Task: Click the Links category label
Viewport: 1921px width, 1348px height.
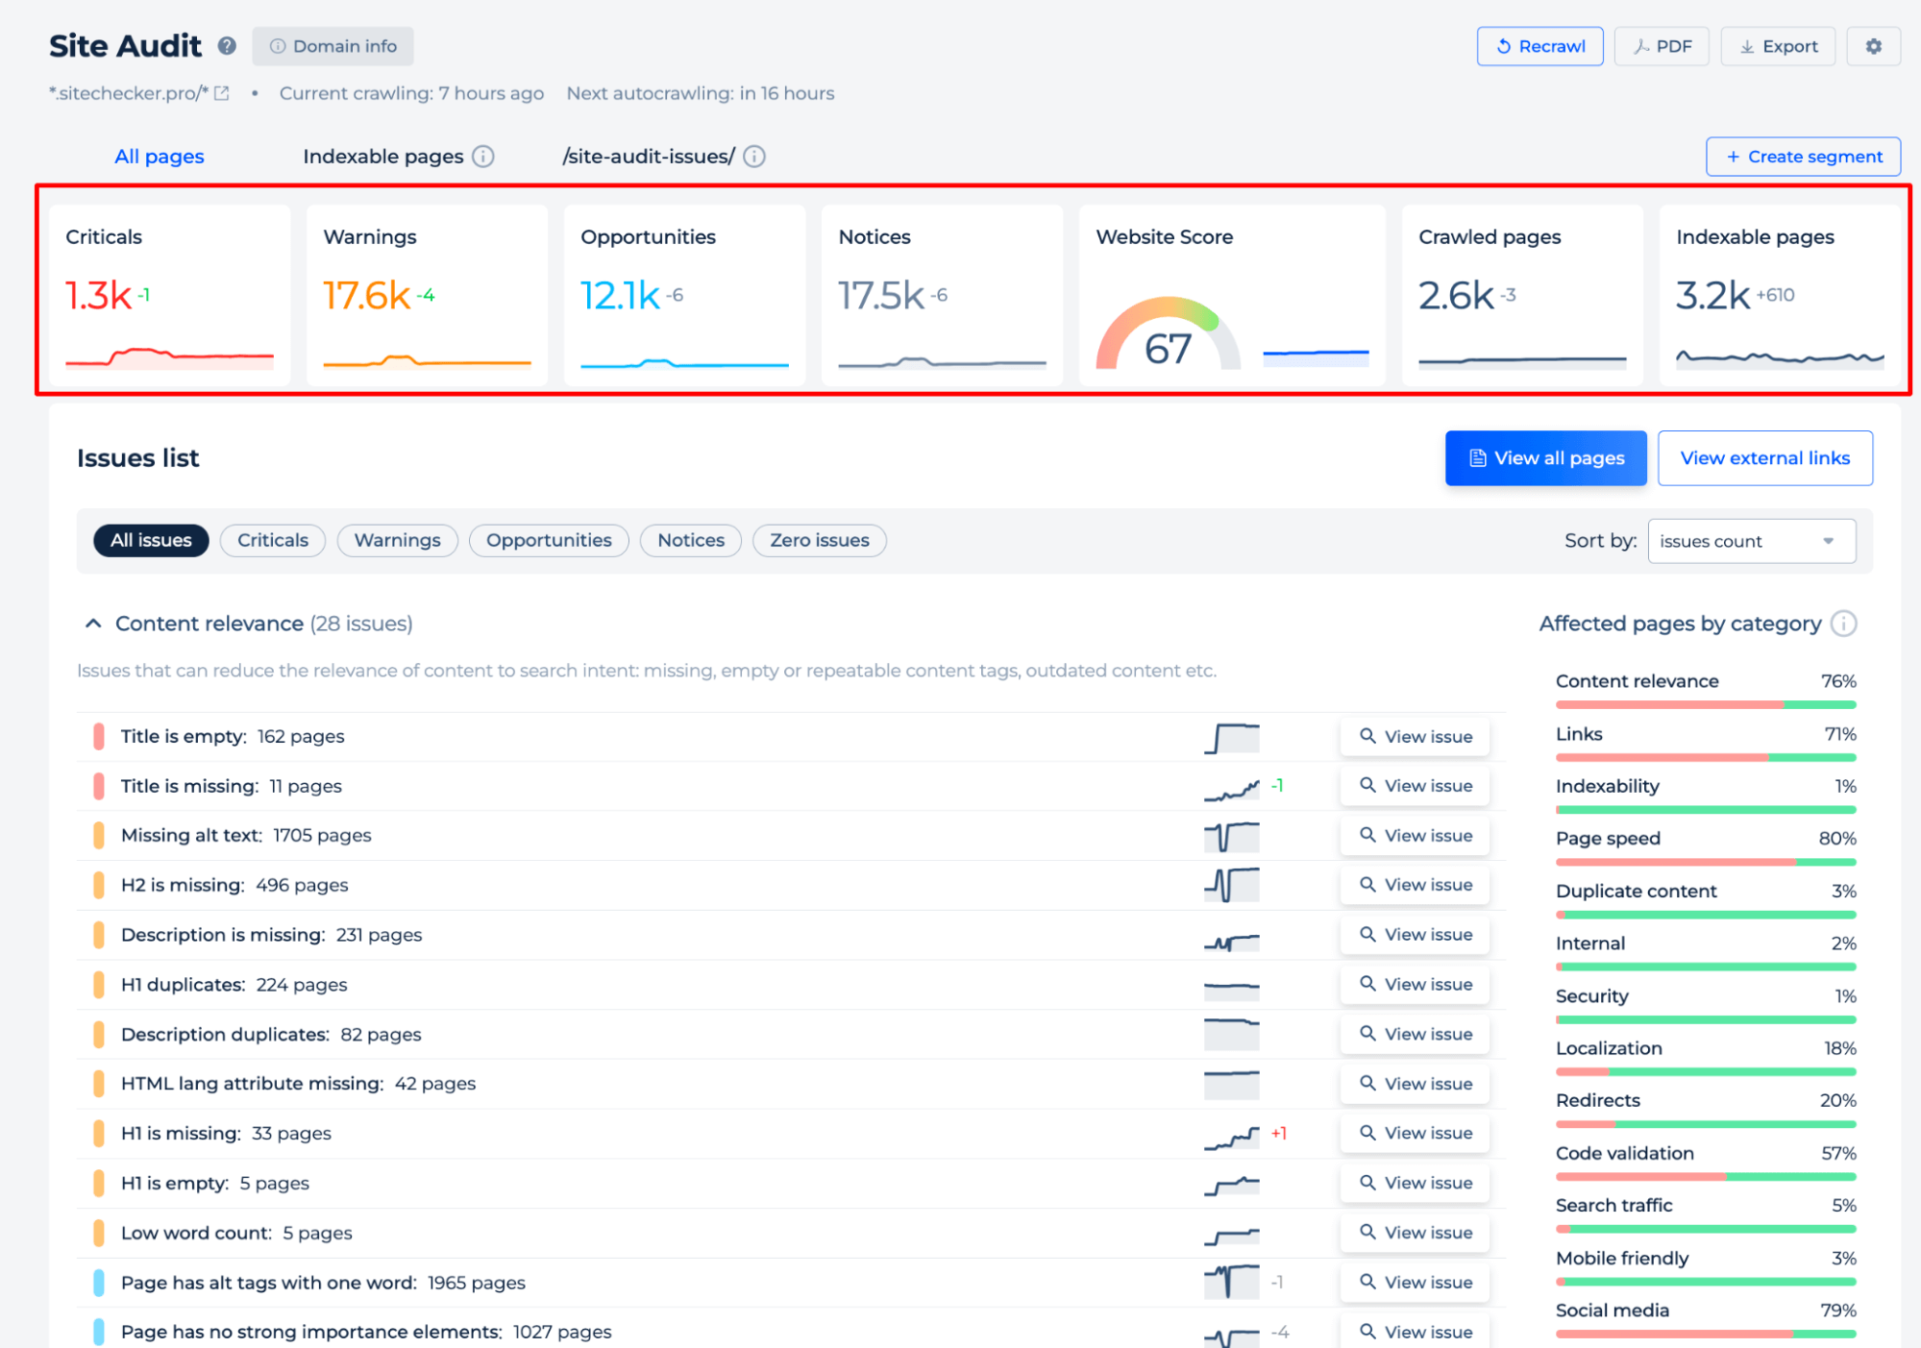Action: click(1579, 734)
